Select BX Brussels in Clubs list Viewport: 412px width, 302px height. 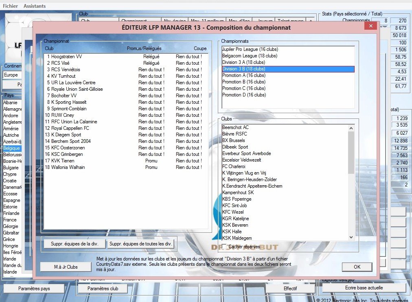285,140
